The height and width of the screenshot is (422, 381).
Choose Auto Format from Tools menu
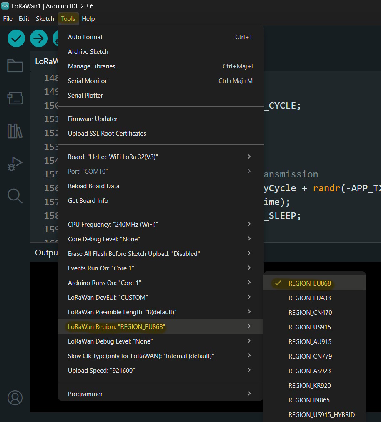(x=160, y=37)
